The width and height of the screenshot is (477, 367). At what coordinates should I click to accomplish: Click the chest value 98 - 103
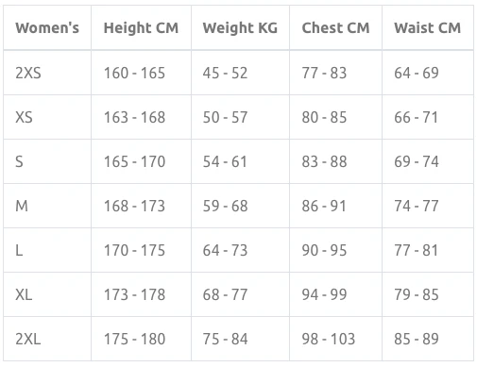coord(329,339)
